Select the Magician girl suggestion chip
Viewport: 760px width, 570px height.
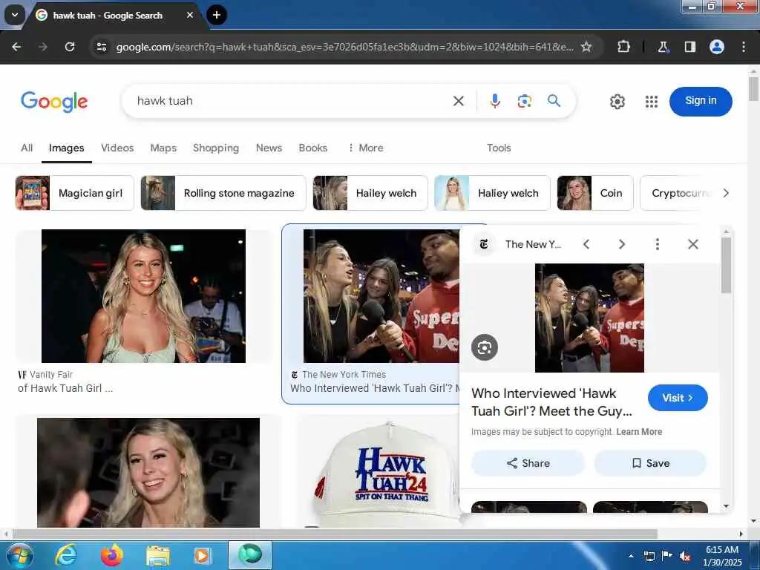(74, 193)
